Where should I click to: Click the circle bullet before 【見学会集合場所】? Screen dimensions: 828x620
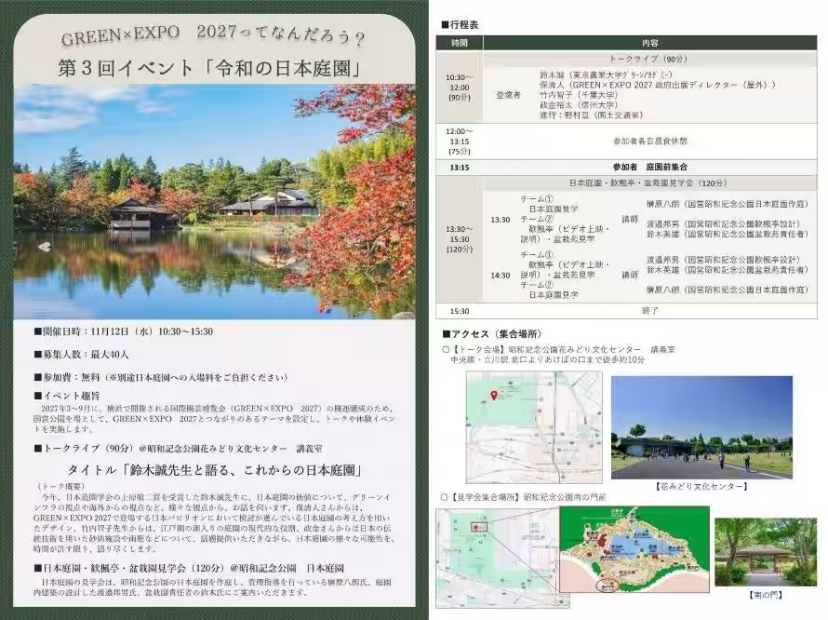tap(446, 498)
